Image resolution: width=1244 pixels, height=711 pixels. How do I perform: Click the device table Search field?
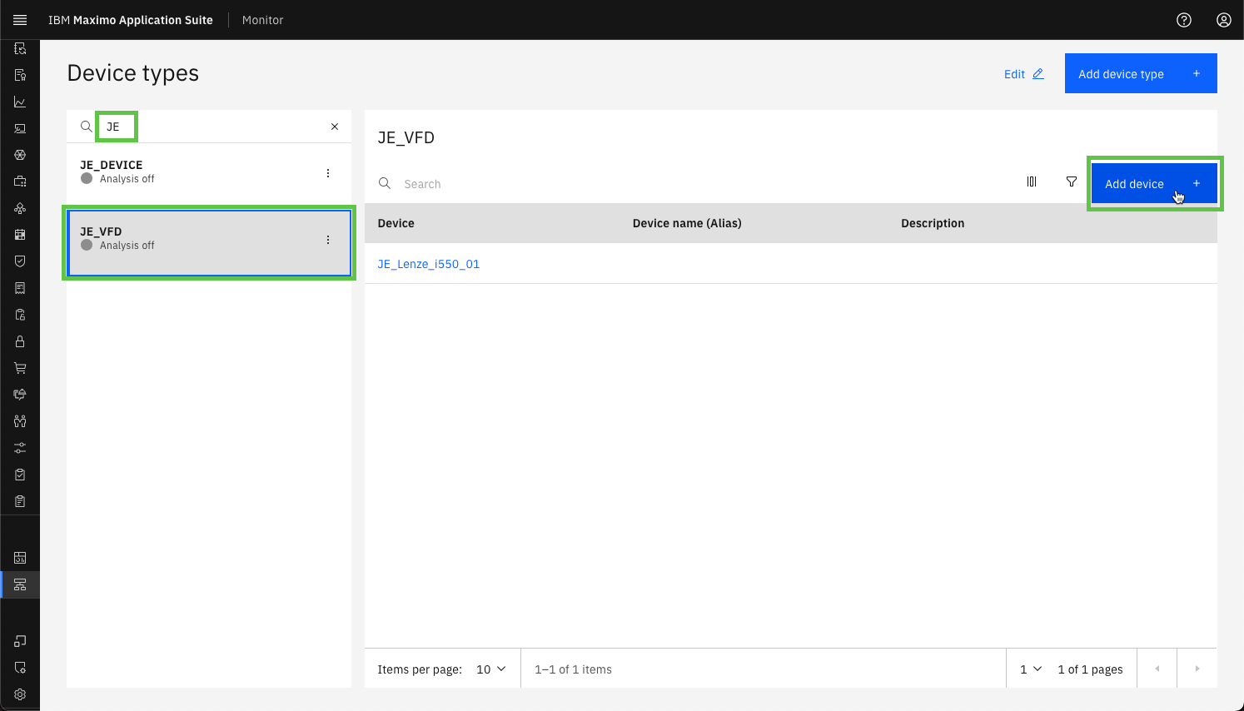(x=691, y=183)
